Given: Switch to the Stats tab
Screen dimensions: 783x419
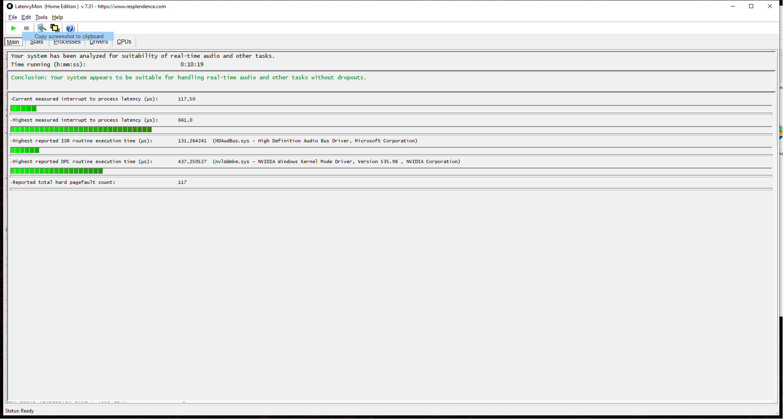Looking at the screenshot, I should [36, 42].
